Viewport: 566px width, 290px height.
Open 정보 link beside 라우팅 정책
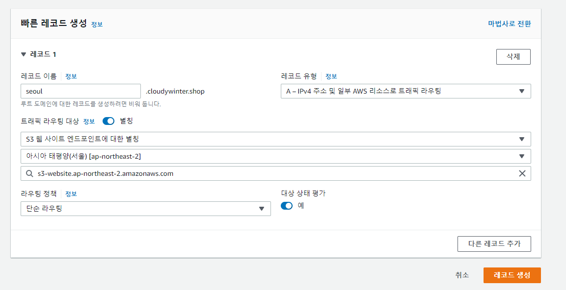pos(71,194)
